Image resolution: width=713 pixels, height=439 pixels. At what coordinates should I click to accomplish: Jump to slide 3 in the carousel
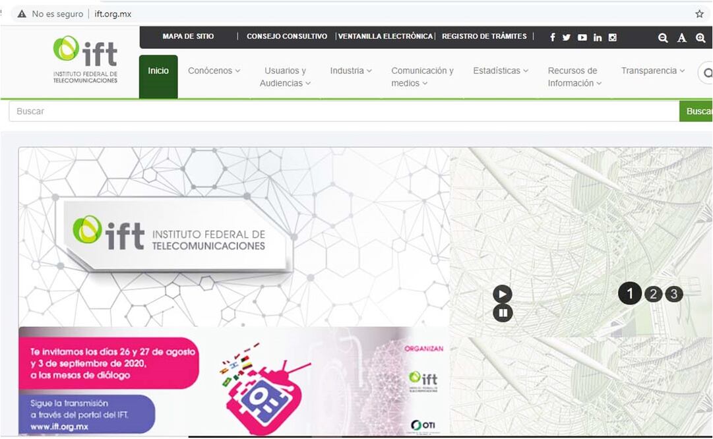673,294
